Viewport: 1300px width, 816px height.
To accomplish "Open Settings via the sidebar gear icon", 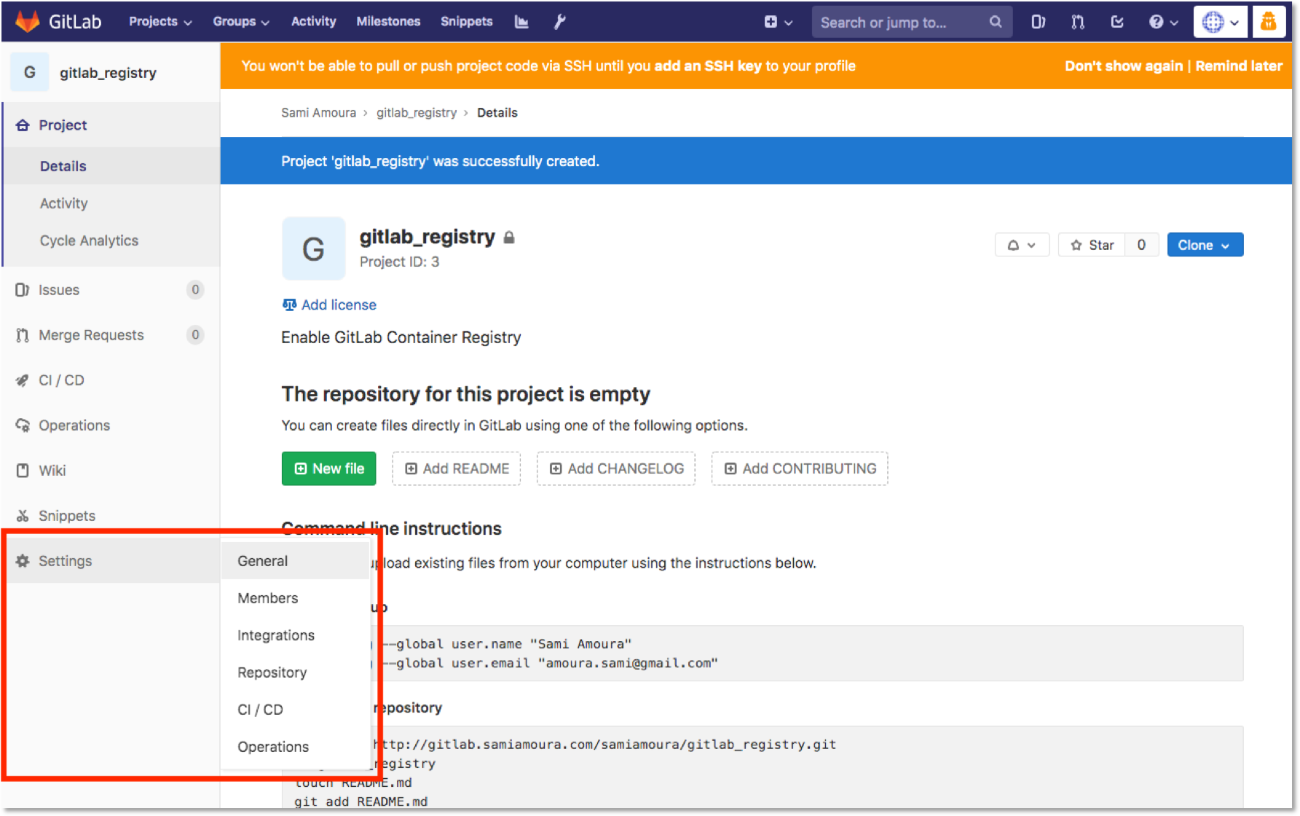I will coord(22,560).
